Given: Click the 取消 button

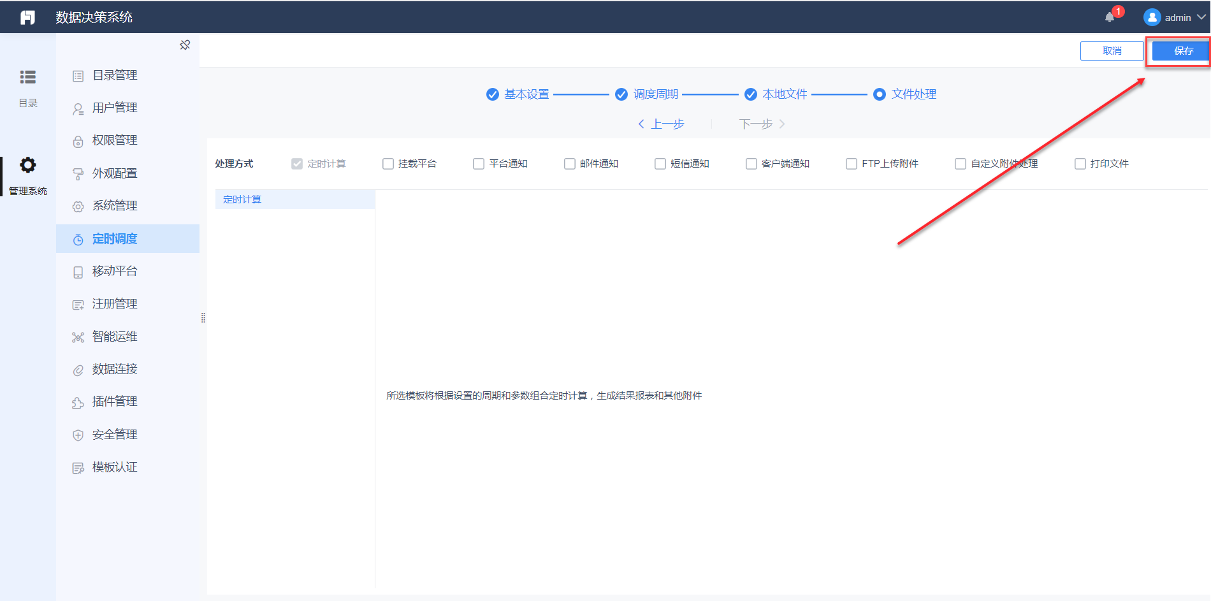Looking at the screenshot, I should pyautogui.click(x=1112, y=51).
